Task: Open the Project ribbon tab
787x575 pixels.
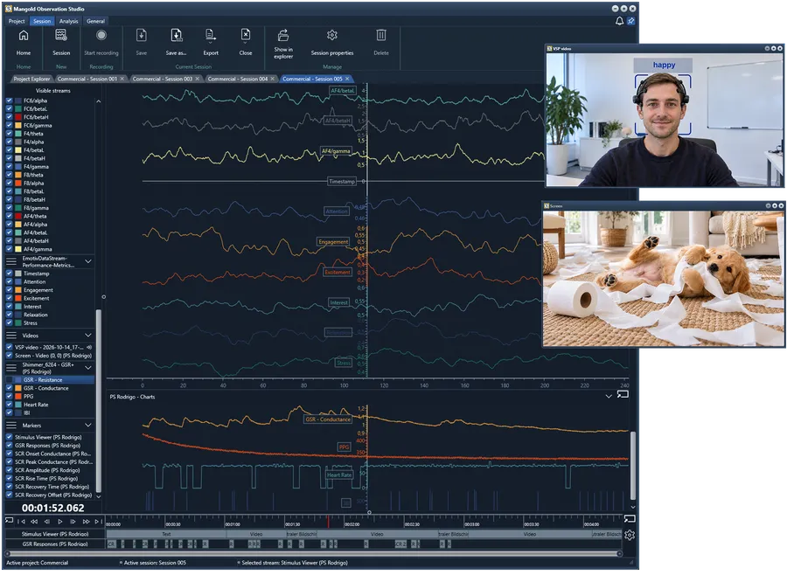Action: (x=17, y=21)
